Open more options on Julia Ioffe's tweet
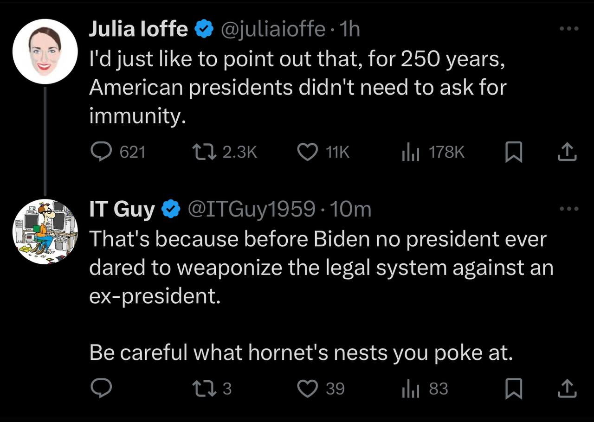The image size is (594, 422). 569,29
